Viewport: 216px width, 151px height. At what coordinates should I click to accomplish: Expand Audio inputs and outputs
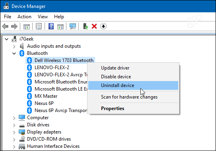click(x=14, y=46)
